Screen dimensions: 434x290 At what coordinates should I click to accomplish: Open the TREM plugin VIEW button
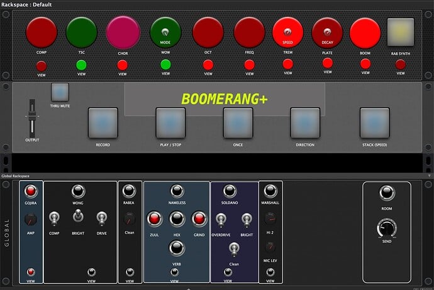[288, 65]
